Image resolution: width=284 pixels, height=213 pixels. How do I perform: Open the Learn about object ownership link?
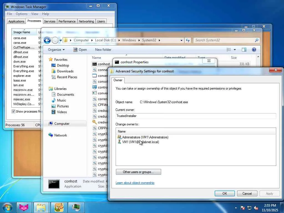coord(135,183)
